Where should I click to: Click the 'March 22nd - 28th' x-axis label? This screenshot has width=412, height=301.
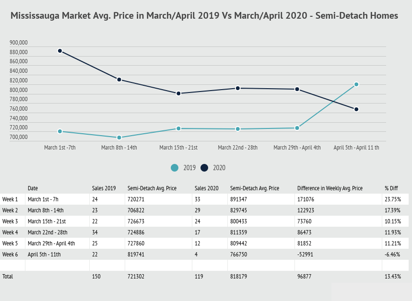tap(238, 148)
